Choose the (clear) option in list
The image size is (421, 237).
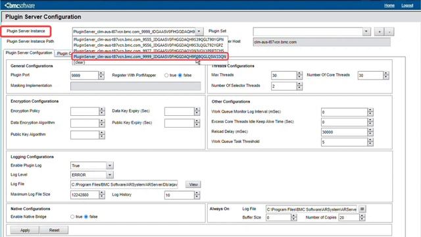(80, 63)
